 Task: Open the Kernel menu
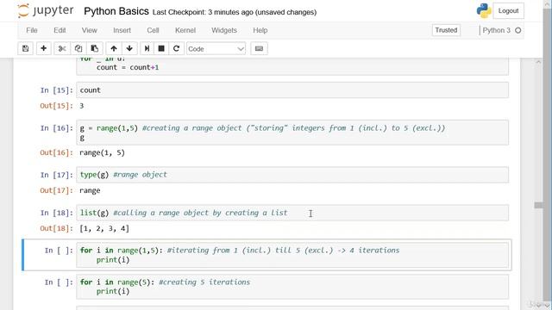pos(185,30)
